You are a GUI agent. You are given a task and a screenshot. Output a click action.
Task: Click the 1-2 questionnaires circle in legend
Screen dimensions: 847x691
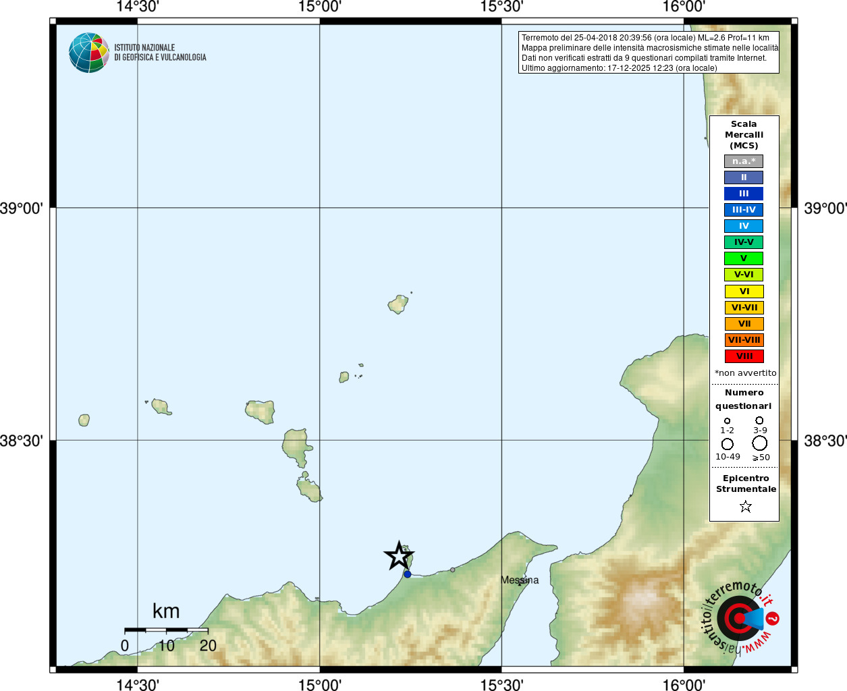pyautogui.click(x=727, y=420)
